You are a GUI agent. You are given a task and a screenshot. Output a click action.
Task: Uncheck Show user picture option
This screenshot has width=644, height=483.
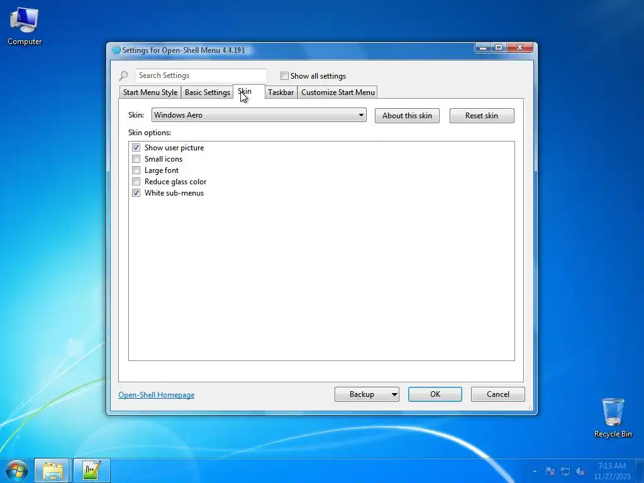[x=136, y=147]
